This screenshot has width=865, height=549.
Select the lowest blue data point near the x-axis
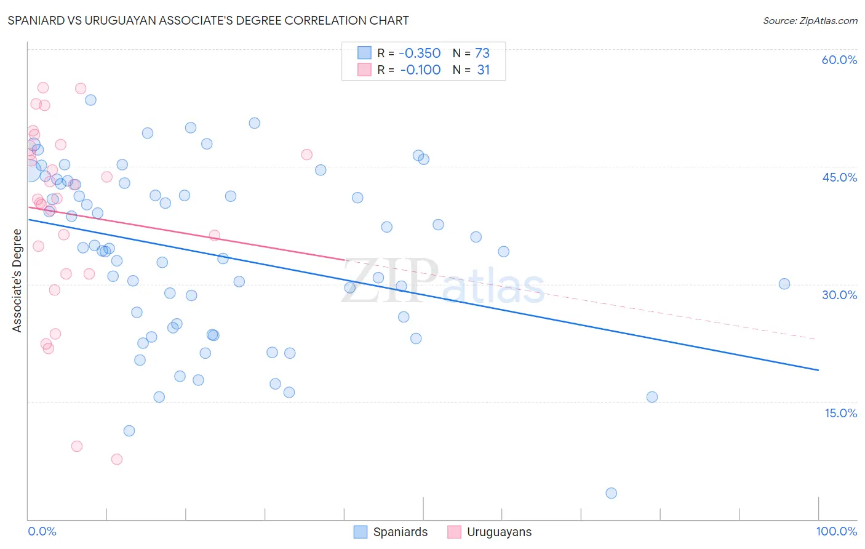611,493
